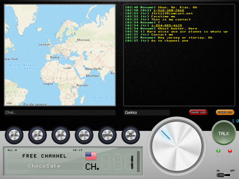Click Mumbai on the map

coord(93,76)
